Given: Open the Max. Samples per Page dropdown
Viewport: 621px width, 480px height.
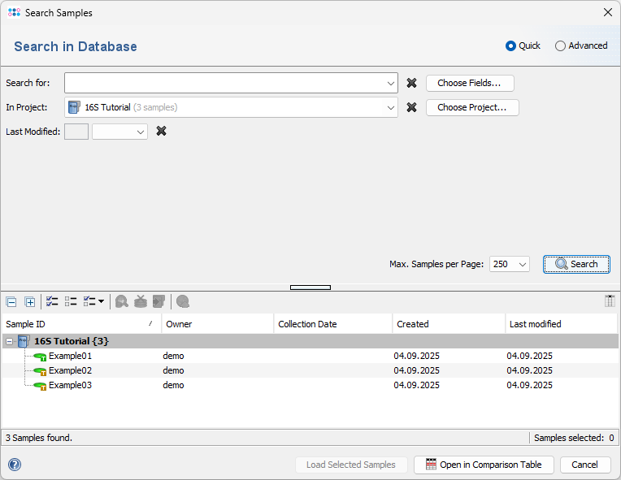Looking at the screenshot, I should click(x=521, y=264).
